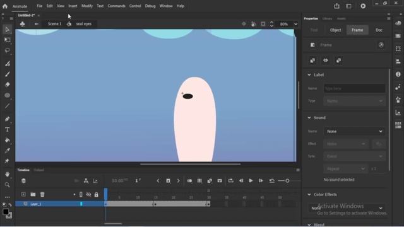
Task: Click the Test Movie play icon
Action: 363,6
